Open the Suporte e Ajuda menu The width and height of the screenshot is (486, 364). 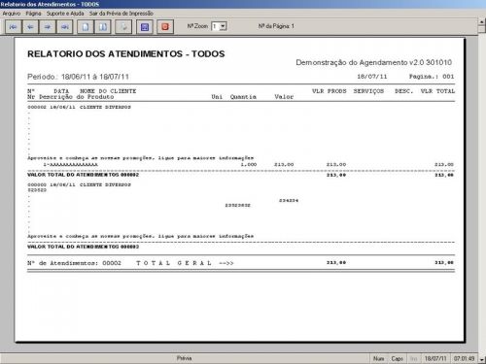click(x=65, y=14)
